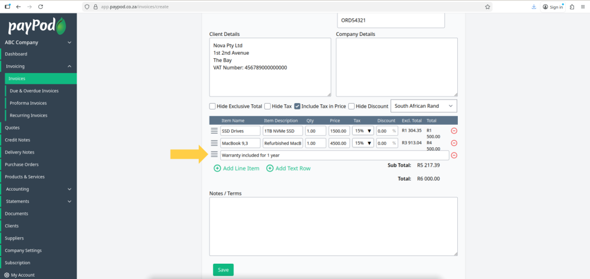The image size is (590, 279).
Task: Open the browser hamburger menu
Action: [583, 6]
